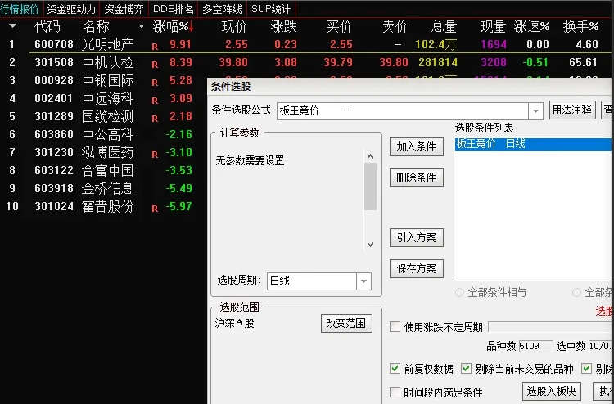Image resolution: width=614 pixels, height=404 pixels.
Task: Sort by the 涨幅% column header
Action: tap(173, 27)
